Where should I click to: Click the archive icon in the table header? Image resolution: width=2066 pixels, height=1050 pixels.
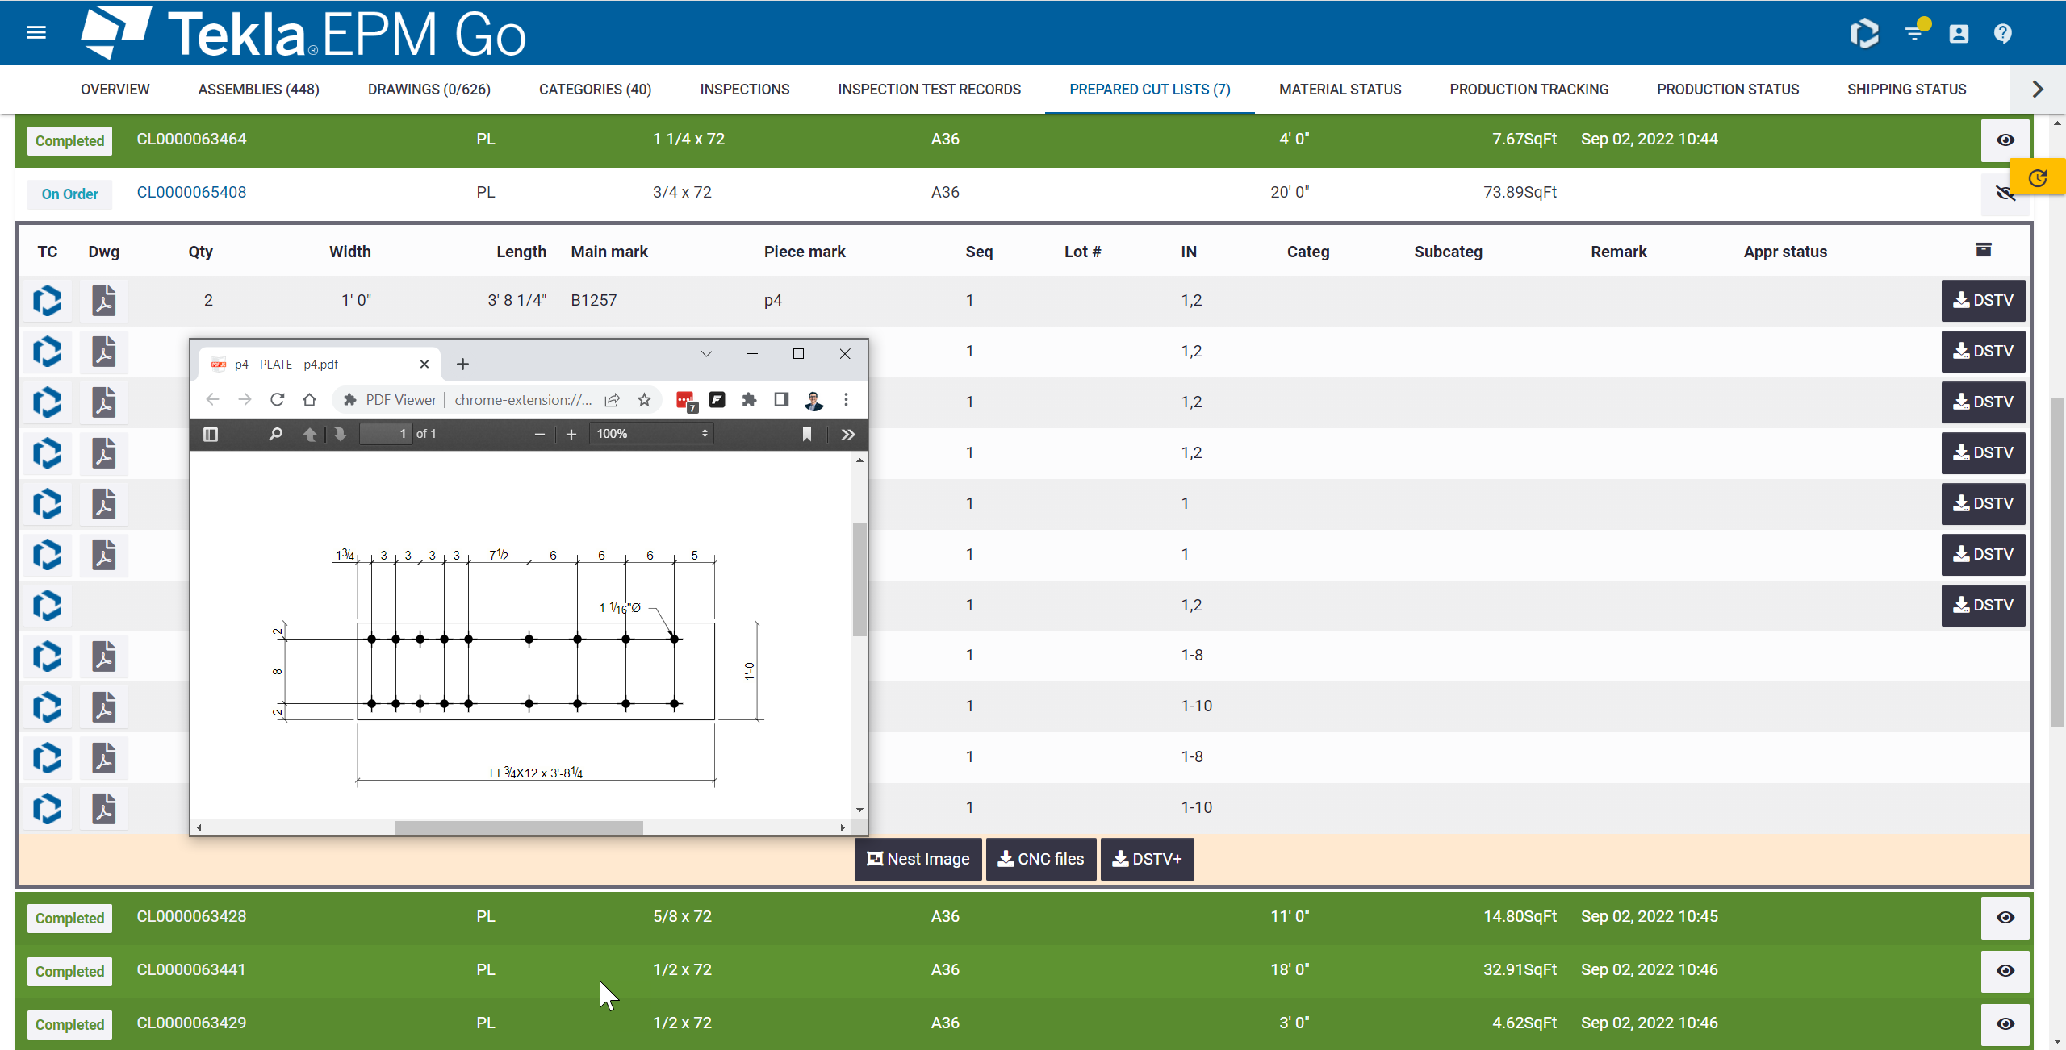[x=1983, y=249]
